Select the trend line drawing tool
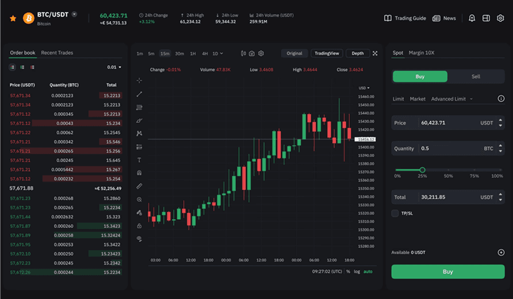 [x=139, y=94]
